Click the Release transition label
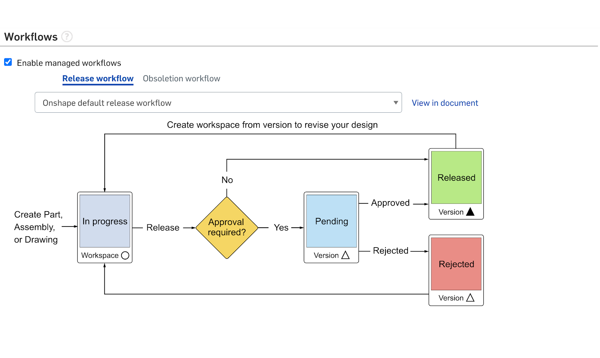 (x=163, y=228)
